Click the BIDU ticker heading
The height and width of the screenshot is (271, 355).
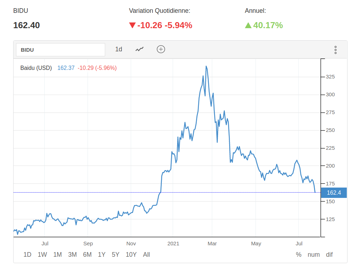[x=21, y=11]
